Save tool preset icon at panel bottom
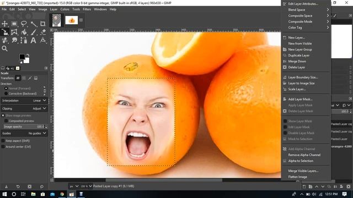 click(6, 186)
